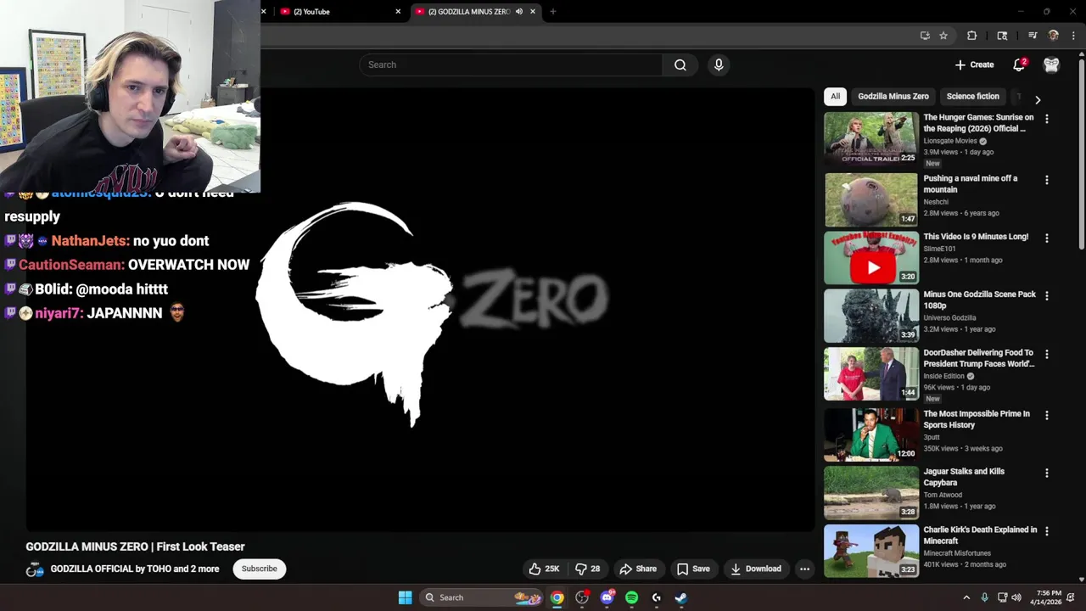Mute the Godzilla tab via speaker icon
Image resolution: width=1086 pixels, height=611 pixels.
[x=518, y=12]
